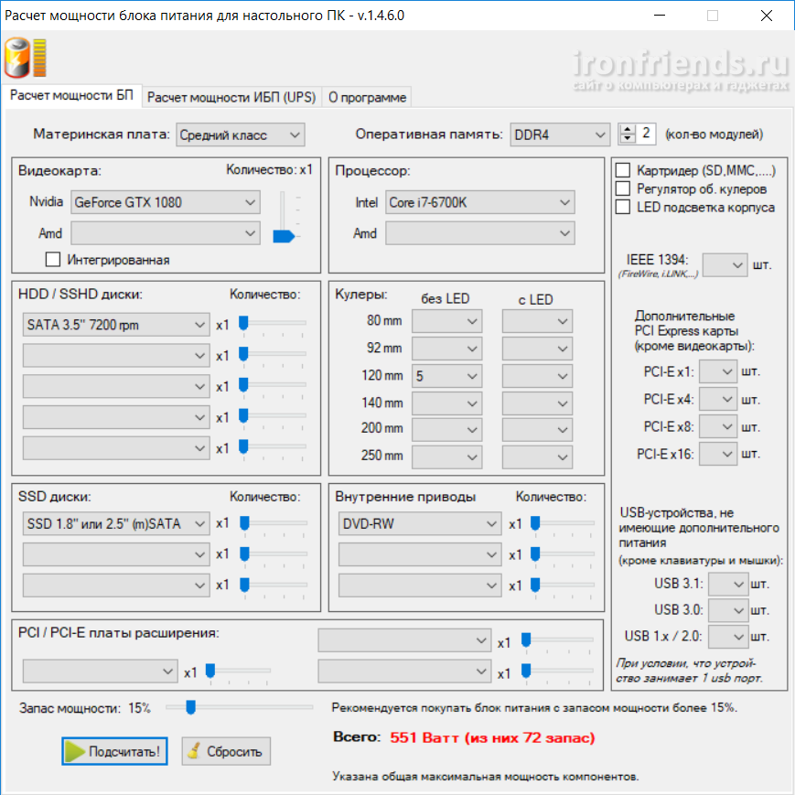Open the 120 mm без LED cooler dropdown

click(446, 375)
